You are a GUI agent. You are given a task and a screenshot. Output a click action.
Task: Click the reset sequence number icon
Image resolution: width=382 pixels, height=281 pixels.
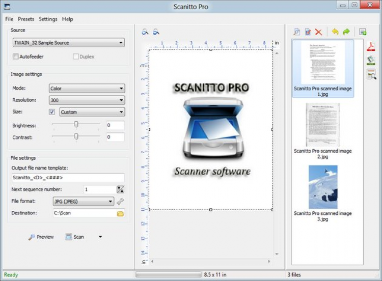click(120, 189)
